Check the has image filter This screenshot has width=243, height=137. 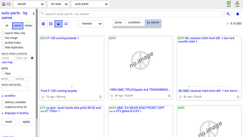(x=3, y=38)
